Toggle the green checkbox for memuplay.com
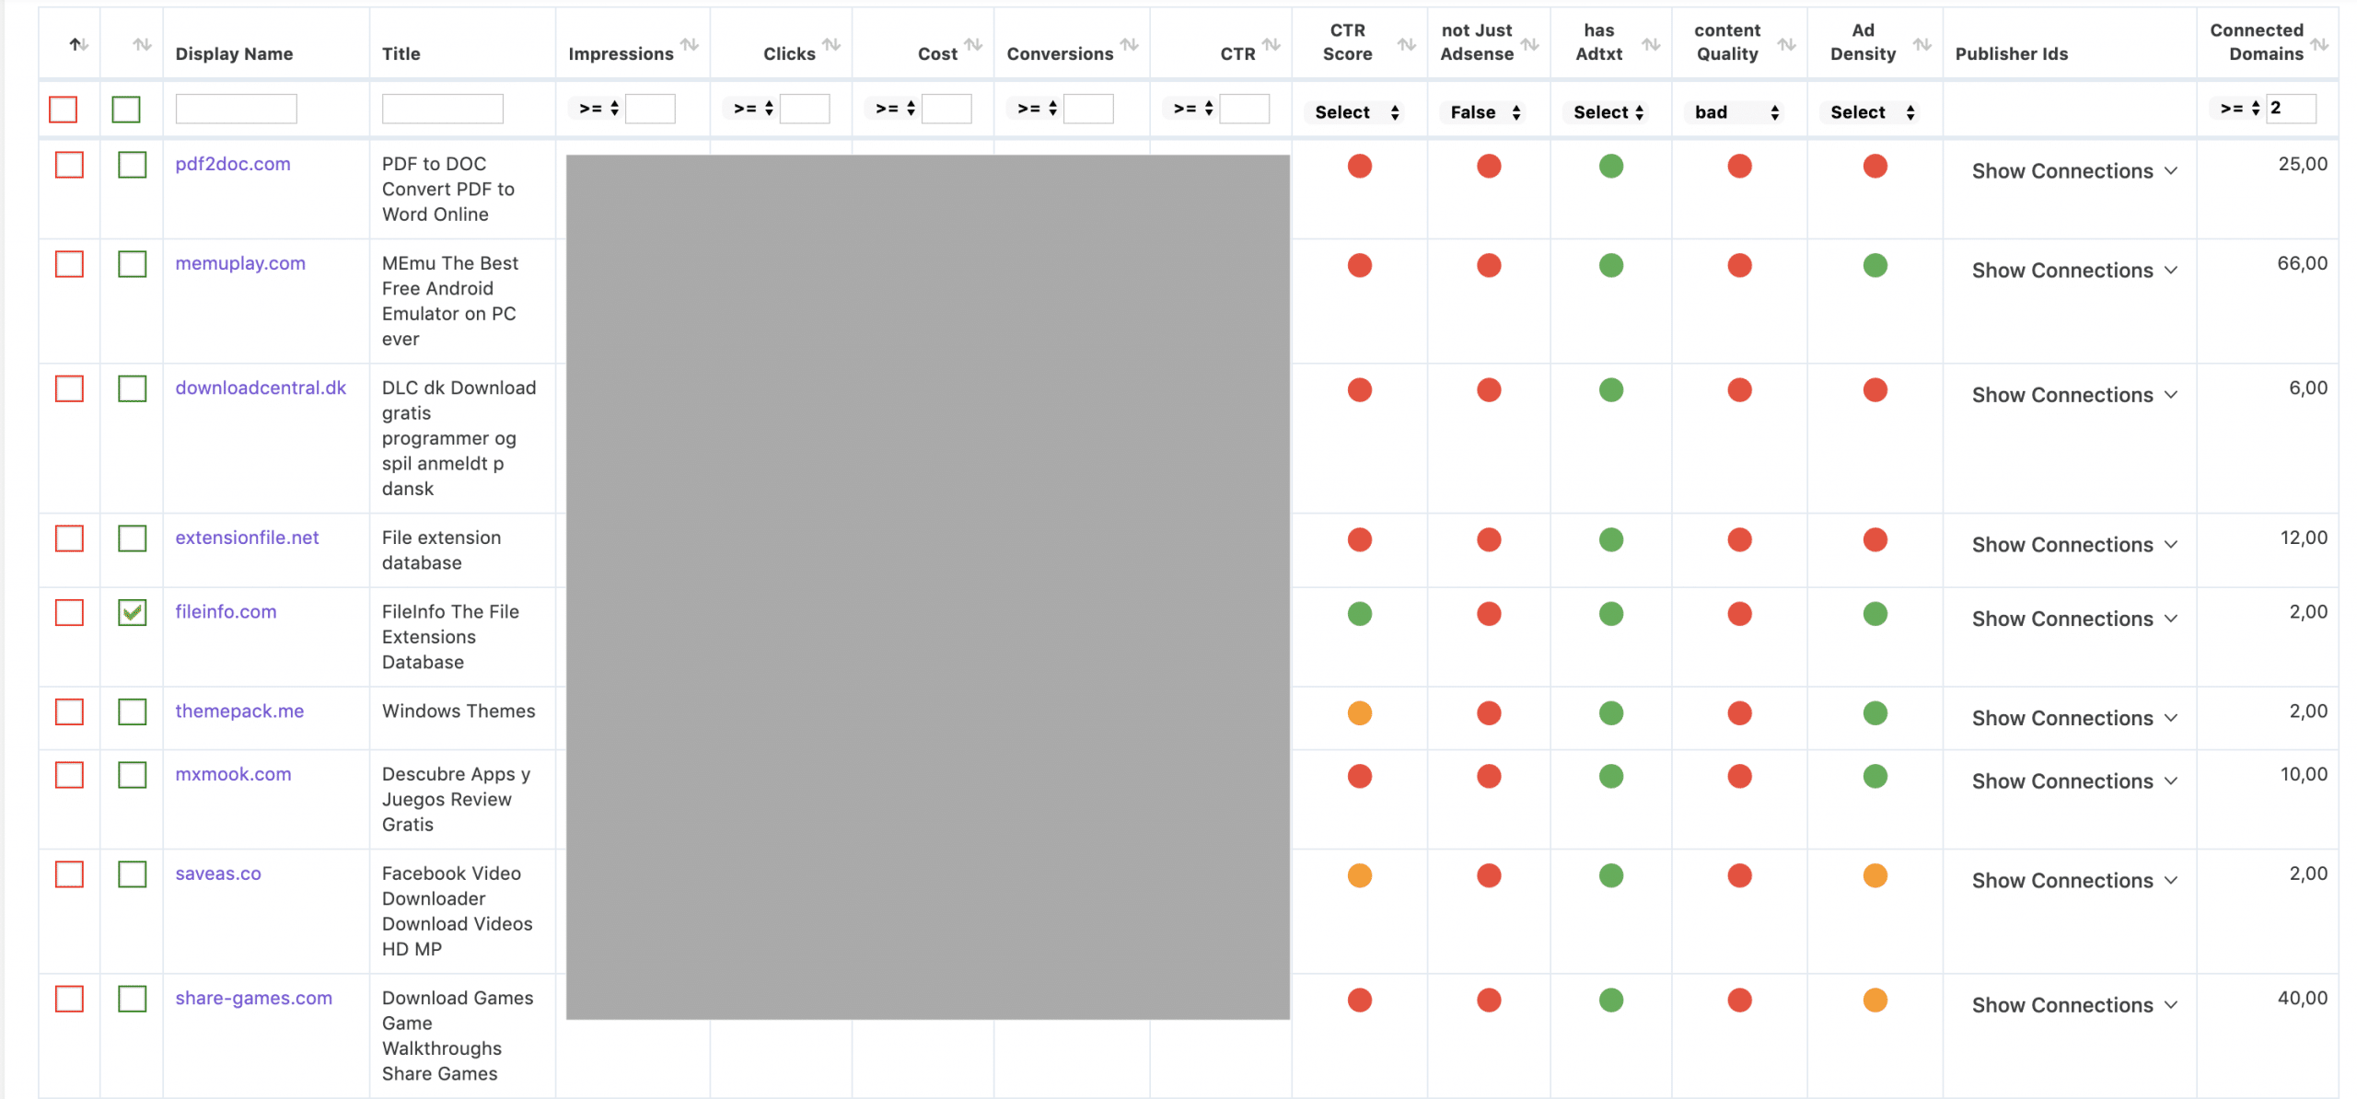 131,263
